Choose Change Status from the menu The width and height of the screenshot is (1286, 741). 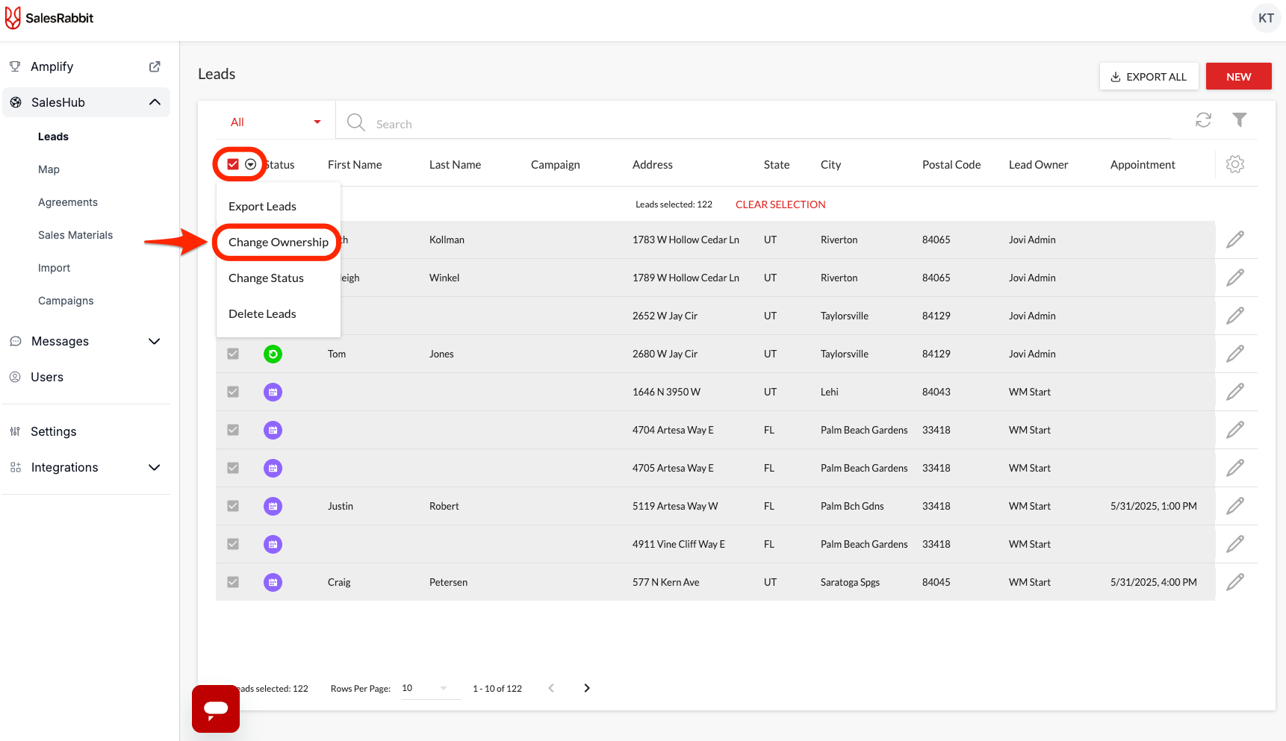[x=279, y=278]
